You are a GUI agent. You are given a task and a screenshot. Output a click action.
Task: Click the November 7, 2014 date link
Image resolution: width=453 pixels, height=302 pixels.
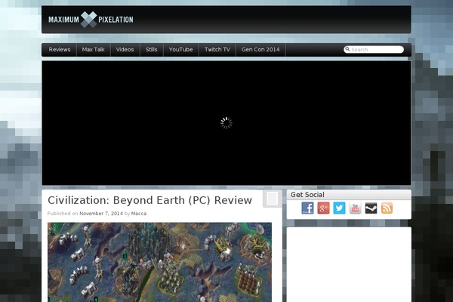click(101, 214)
